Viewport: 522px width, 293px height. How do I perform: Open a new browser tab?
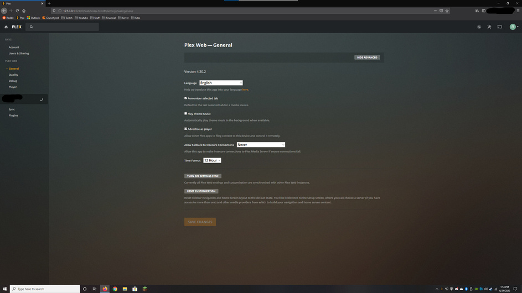[49, 3]
